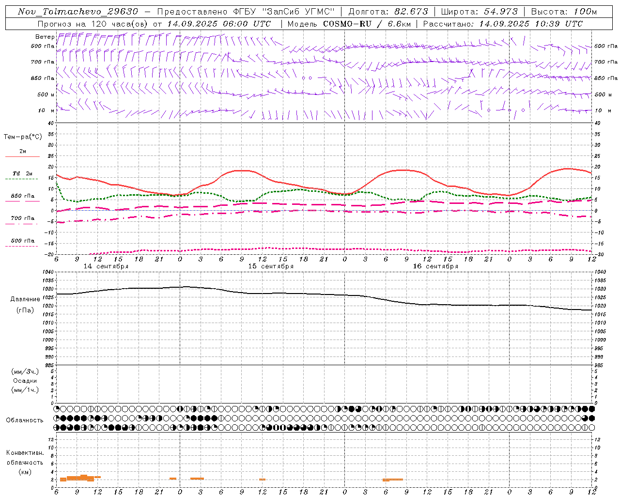Click the '(мм/3ч.)' precipitation unit label
The image size is (620, 496).
(x=25, y=372)
